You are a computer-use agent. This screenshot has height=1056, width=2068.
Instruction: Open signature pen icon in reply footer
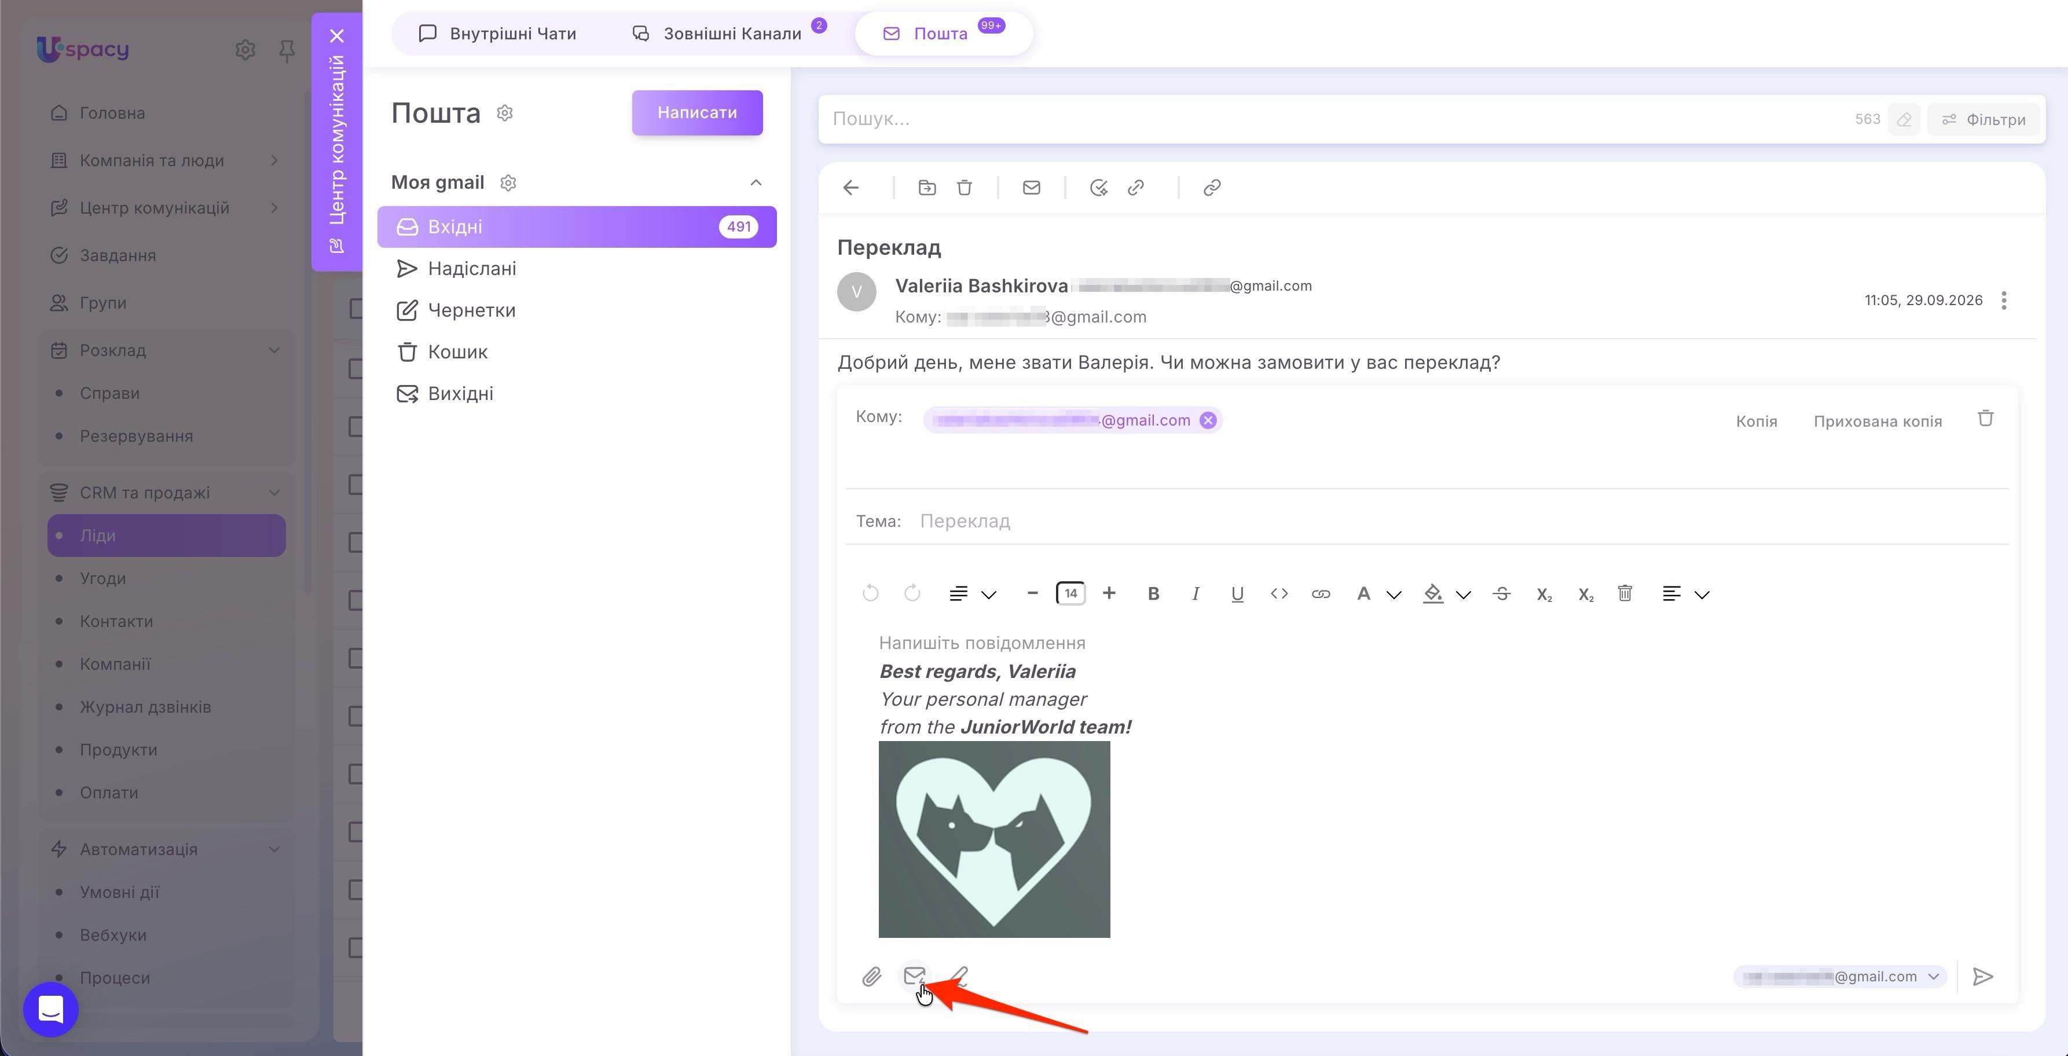959,977
